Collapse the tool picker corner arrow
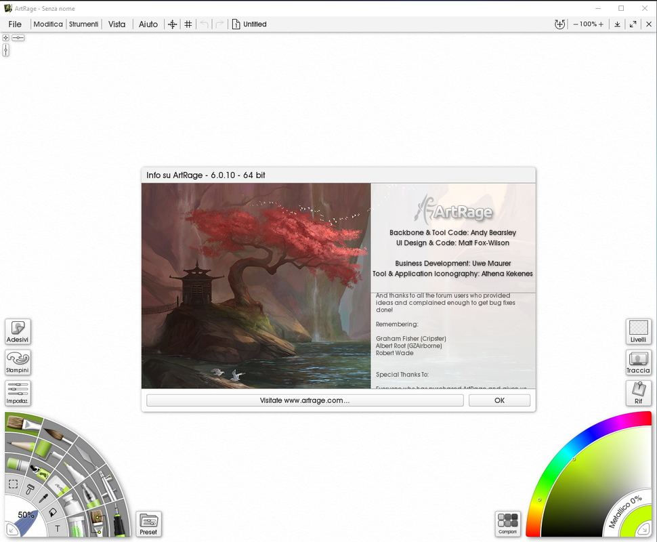The width and height of the screenshot is (657, 542). (12, 530)
